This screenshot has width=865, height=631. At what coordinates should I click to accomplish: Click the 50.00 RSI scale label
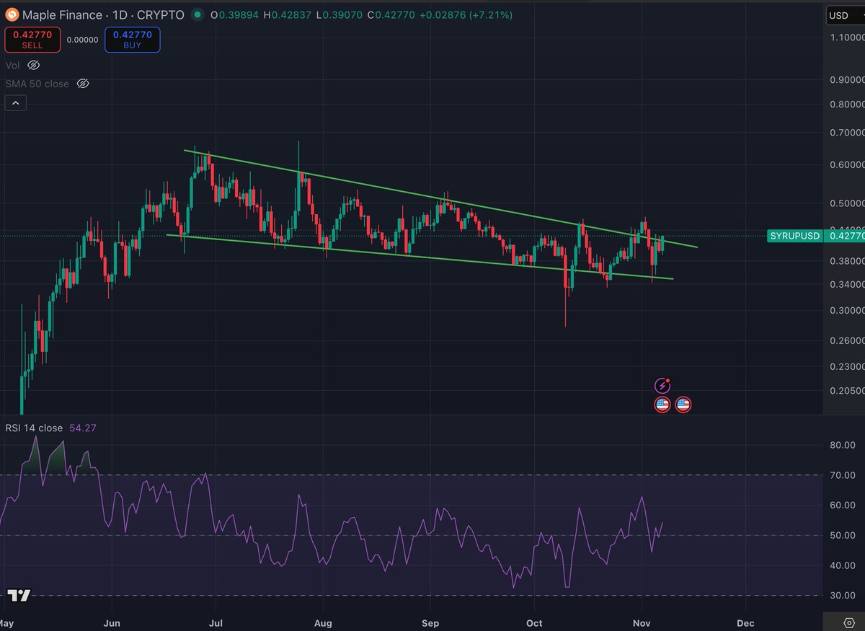click(x=843, y=535)
